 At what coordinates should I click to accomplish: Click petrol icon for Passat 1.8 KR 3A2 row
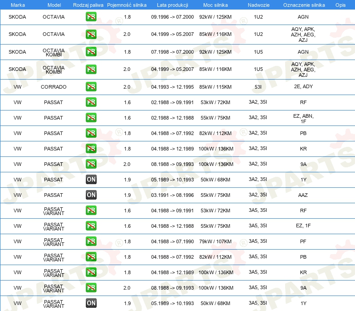[x=91, y=148]
